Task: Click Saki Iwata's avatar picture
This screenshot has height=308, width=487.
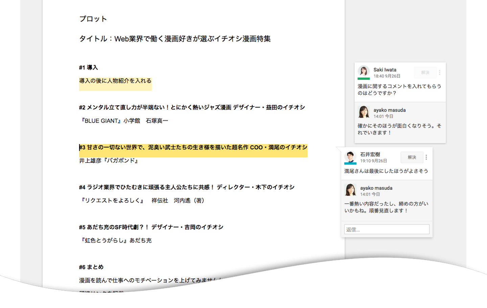Action: [x=364, y=71]
